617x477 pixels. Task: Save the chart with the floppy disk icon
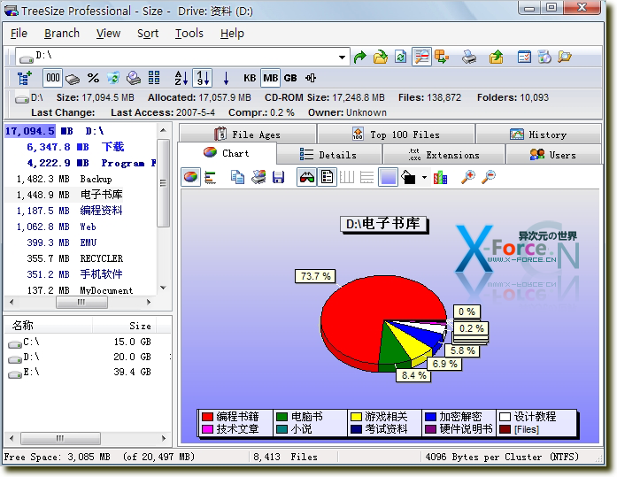click(x=278, y=177)
